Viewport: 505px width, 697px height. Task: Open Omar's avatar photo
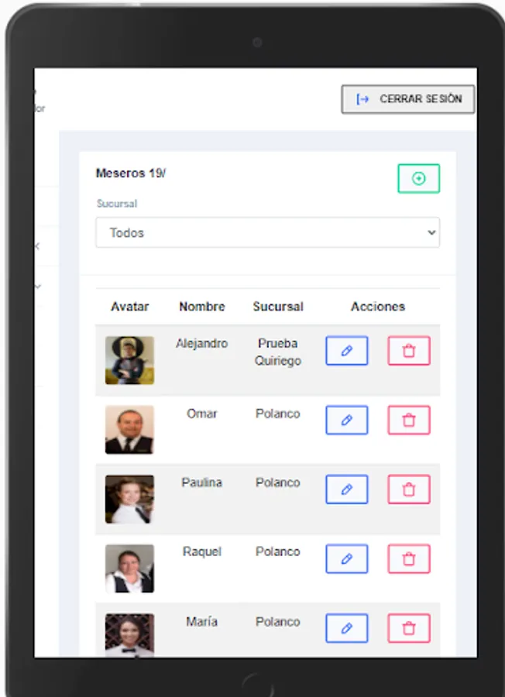pos(130,429)
